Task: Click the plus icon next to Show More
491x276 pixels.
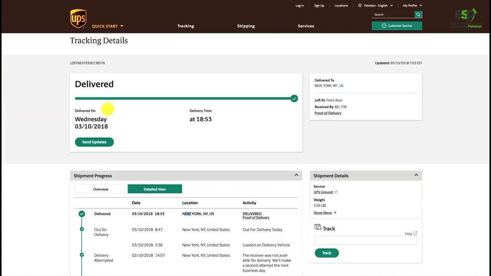Action: [335, 213]
